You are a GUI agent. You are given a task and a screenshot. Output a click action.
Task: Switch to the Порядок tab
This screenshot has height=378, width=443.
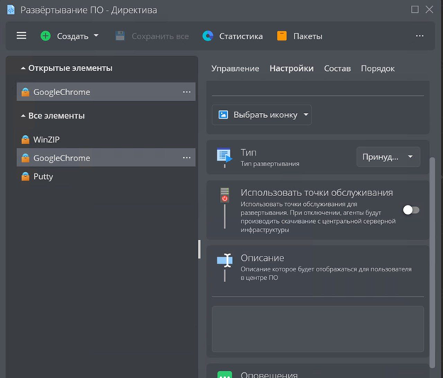pos(378,68)
